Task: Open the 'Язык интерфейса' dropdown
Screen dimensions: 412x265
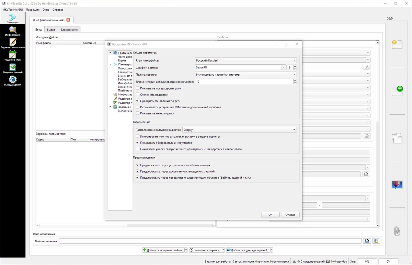Action: point(245,60)
